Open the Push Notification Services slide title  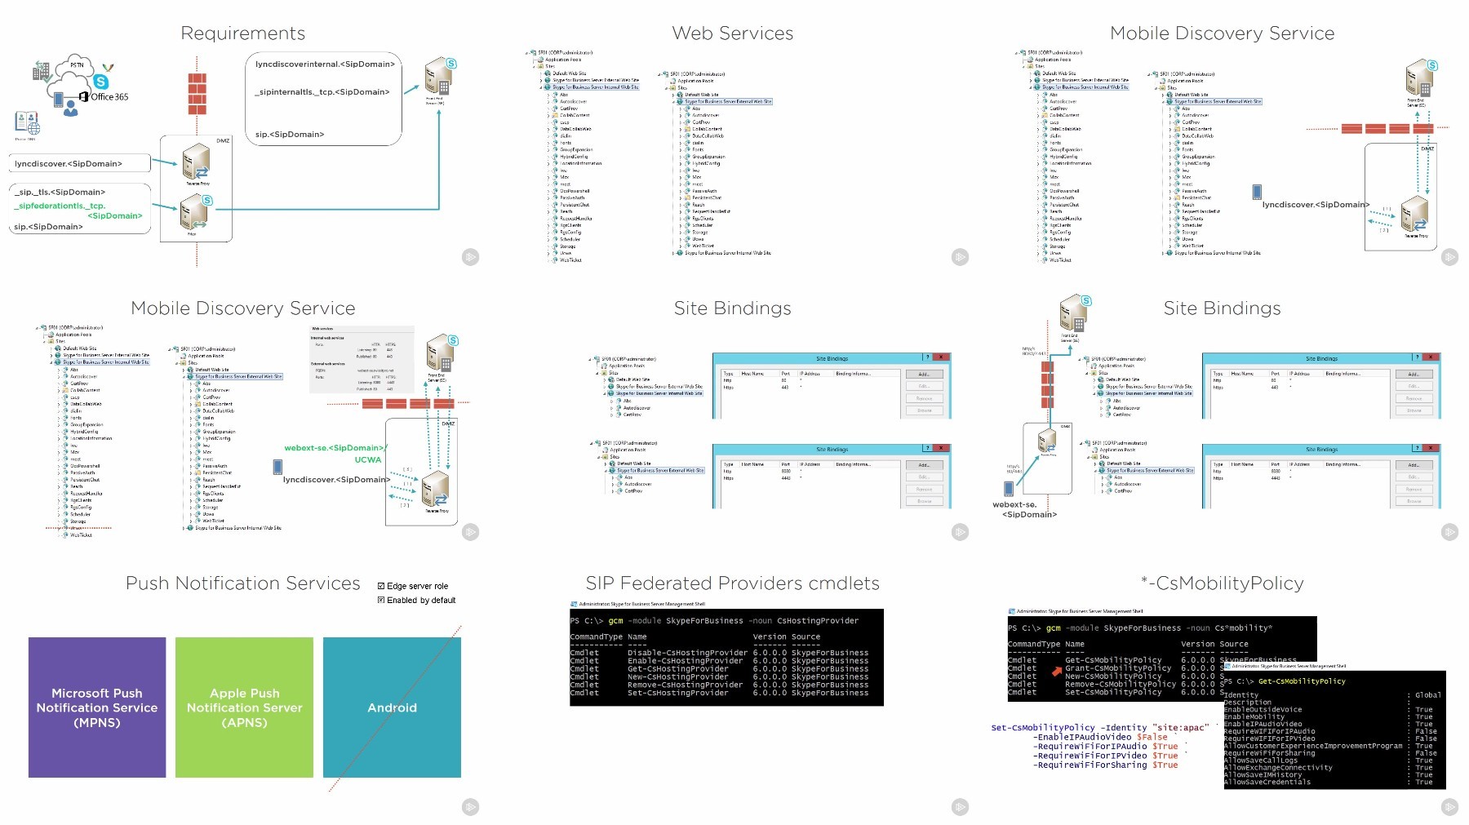point(242,583)
